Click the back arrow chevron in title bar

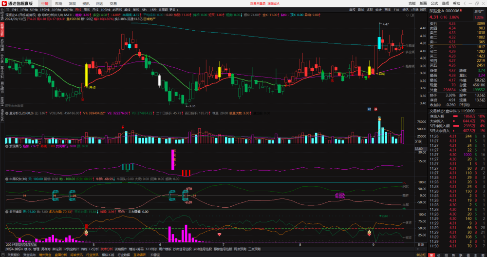[465, 3]
